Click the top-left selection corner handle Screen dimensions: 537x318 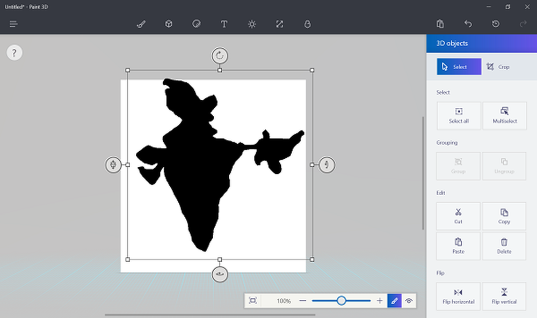pyautogui.click(x=128, y=70)
